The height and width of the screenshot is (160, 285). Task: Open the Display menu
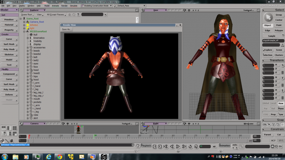tap(22, 6)
